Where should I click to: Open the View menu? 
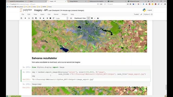pyautogui.click(x=35, y=14)
